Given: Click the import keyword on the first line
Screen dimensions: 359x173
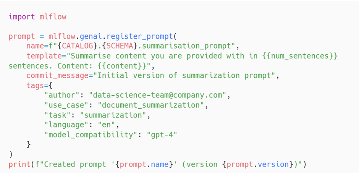Looking at the screenshot, I should click(22, 17).
